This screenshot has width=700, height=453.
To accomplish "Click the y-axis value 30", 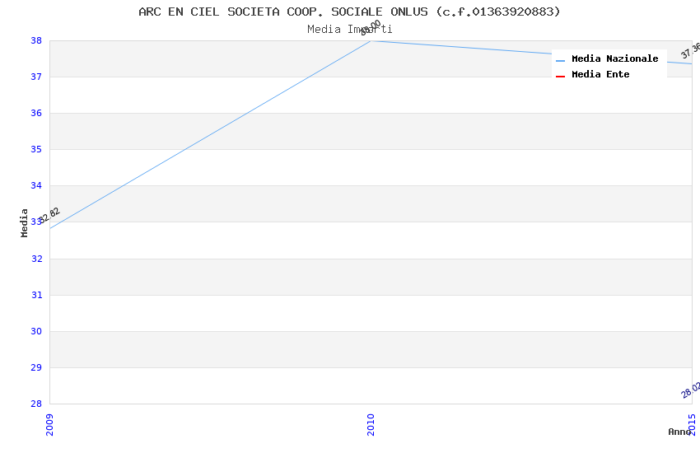I will pos(36,331).
